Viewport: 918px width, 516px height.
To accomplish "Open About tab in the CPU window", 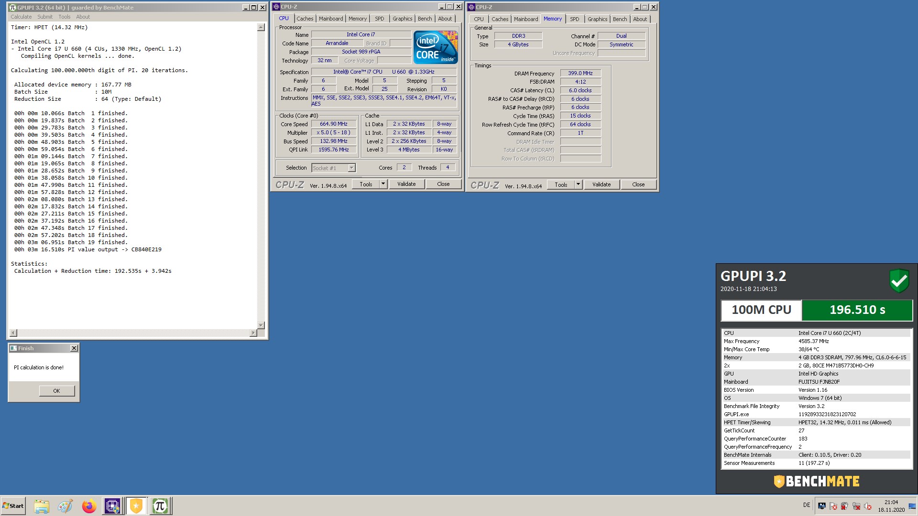I will (445, 19).
